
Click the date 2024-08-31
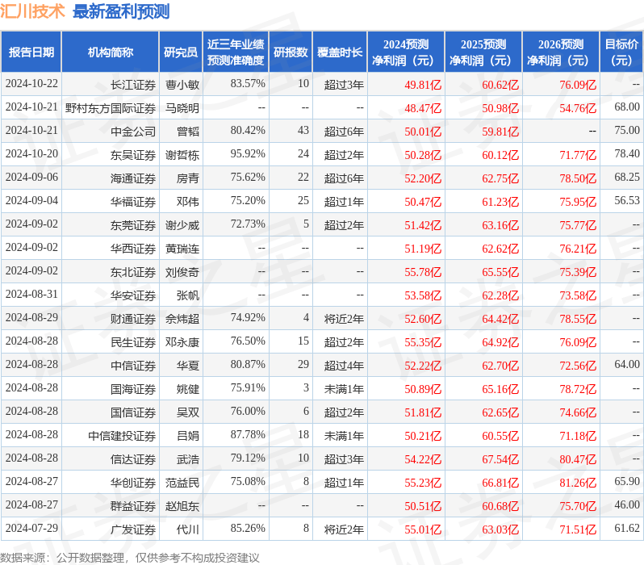31,295
